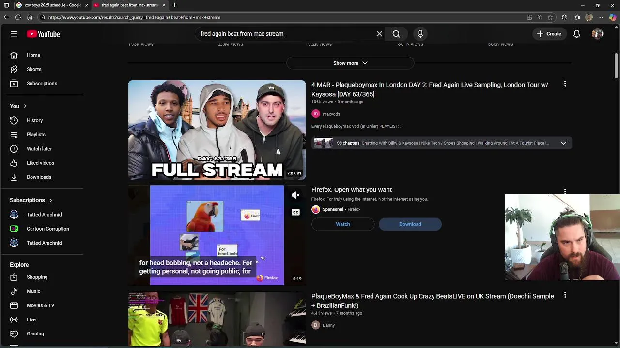Image resolution: width=620 pixels, height=348 pixels.
Task: Click the browser address bar URL
Action: click(134, 17)
